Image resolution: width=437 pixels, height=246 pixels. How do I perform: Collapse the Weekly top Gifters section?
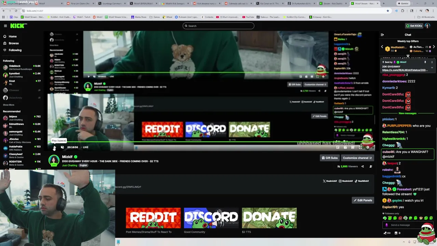coord(408,55)
